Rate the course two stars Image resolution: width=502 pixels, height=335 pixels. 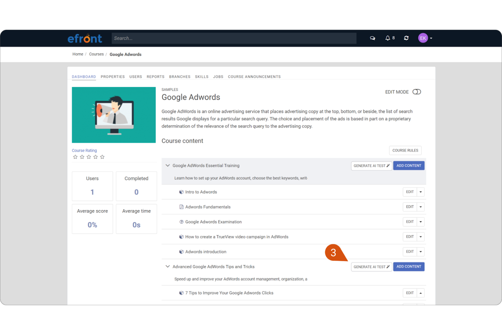point(82,157)
